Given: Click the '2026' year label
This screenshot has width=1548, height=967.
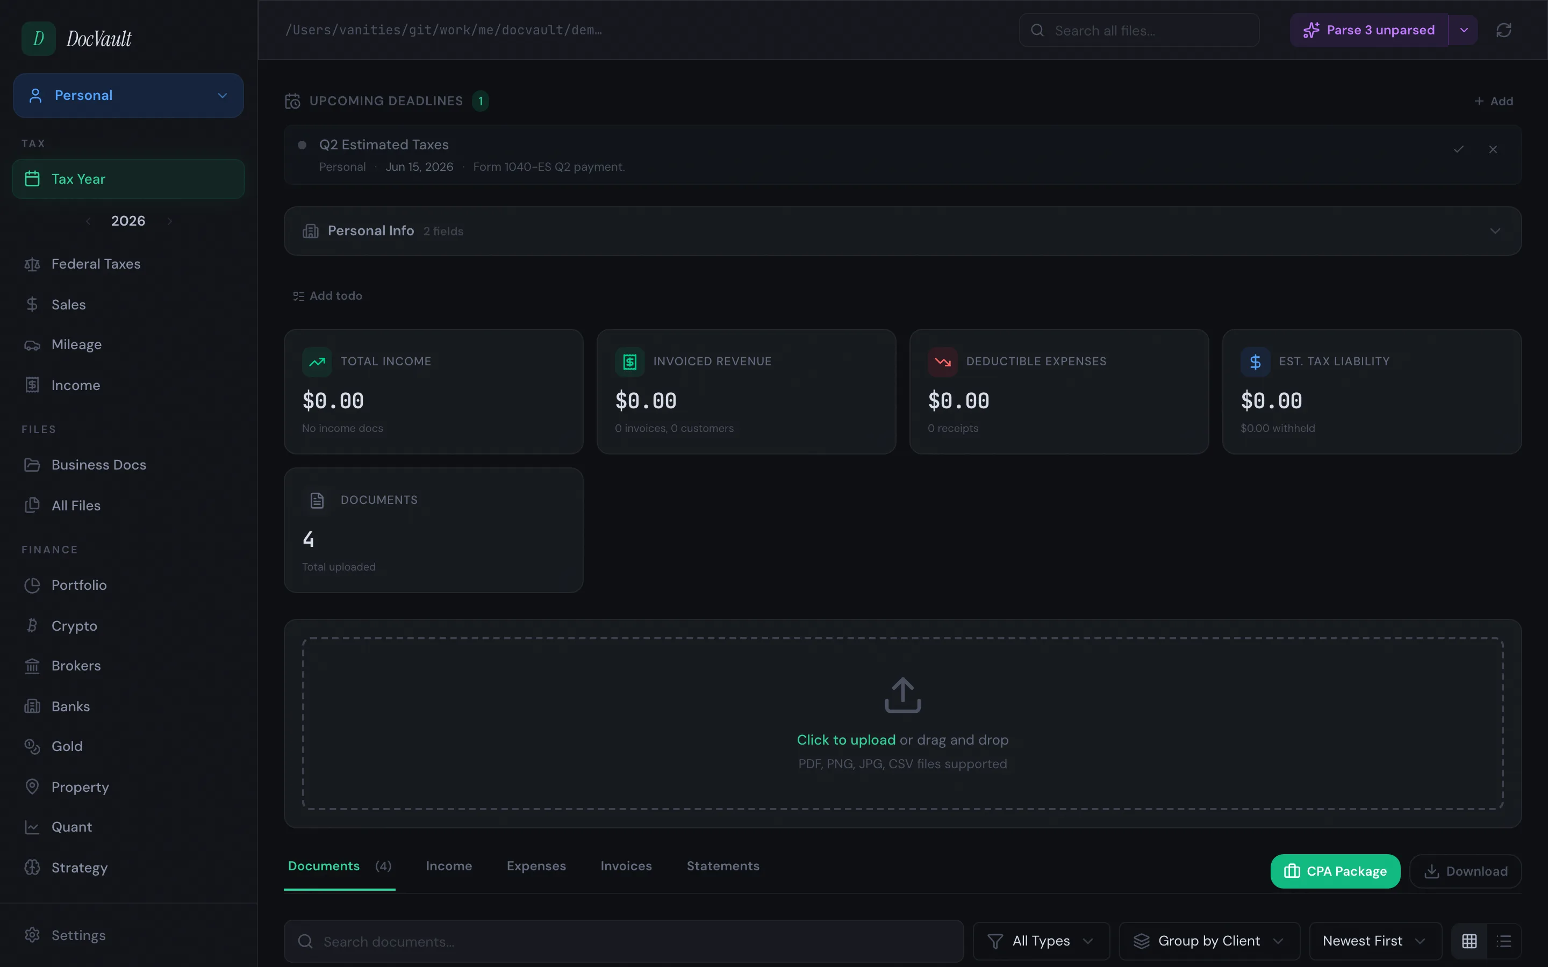Looking at the screenshot, I should point(128,221).
